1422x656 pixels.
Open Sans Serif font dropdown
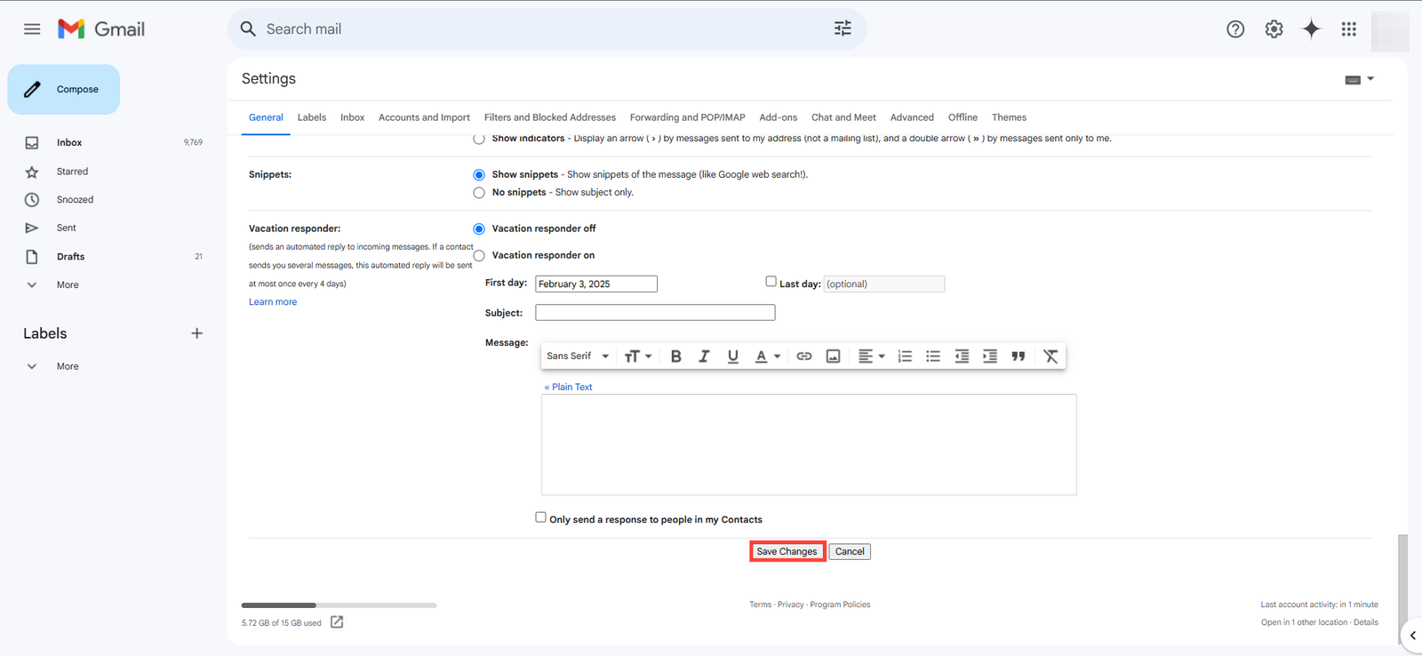tap(578, 356)
